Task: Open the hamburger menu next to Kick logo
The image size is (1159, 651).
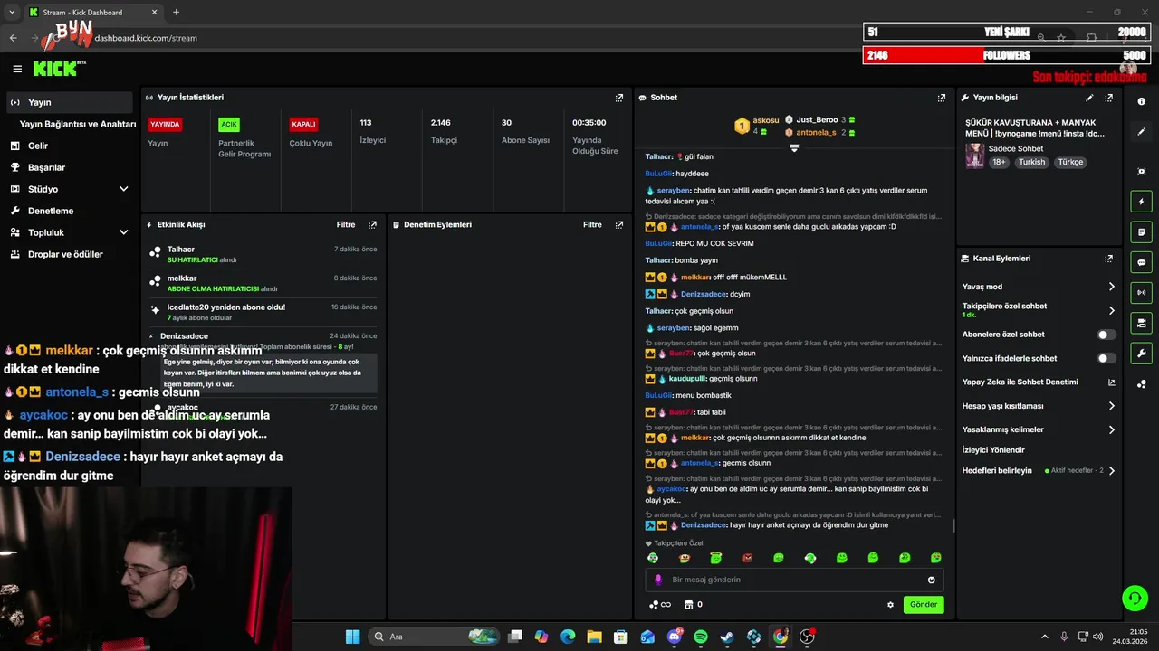Action: [17, 69]
